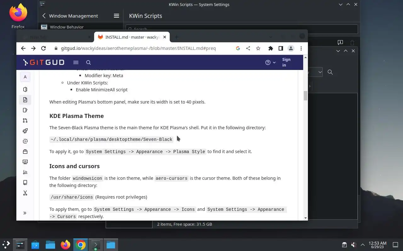Select the Icons and cursors heading
Image resolution: width=403 pixels, height=251 pixels.
(75, 166)
